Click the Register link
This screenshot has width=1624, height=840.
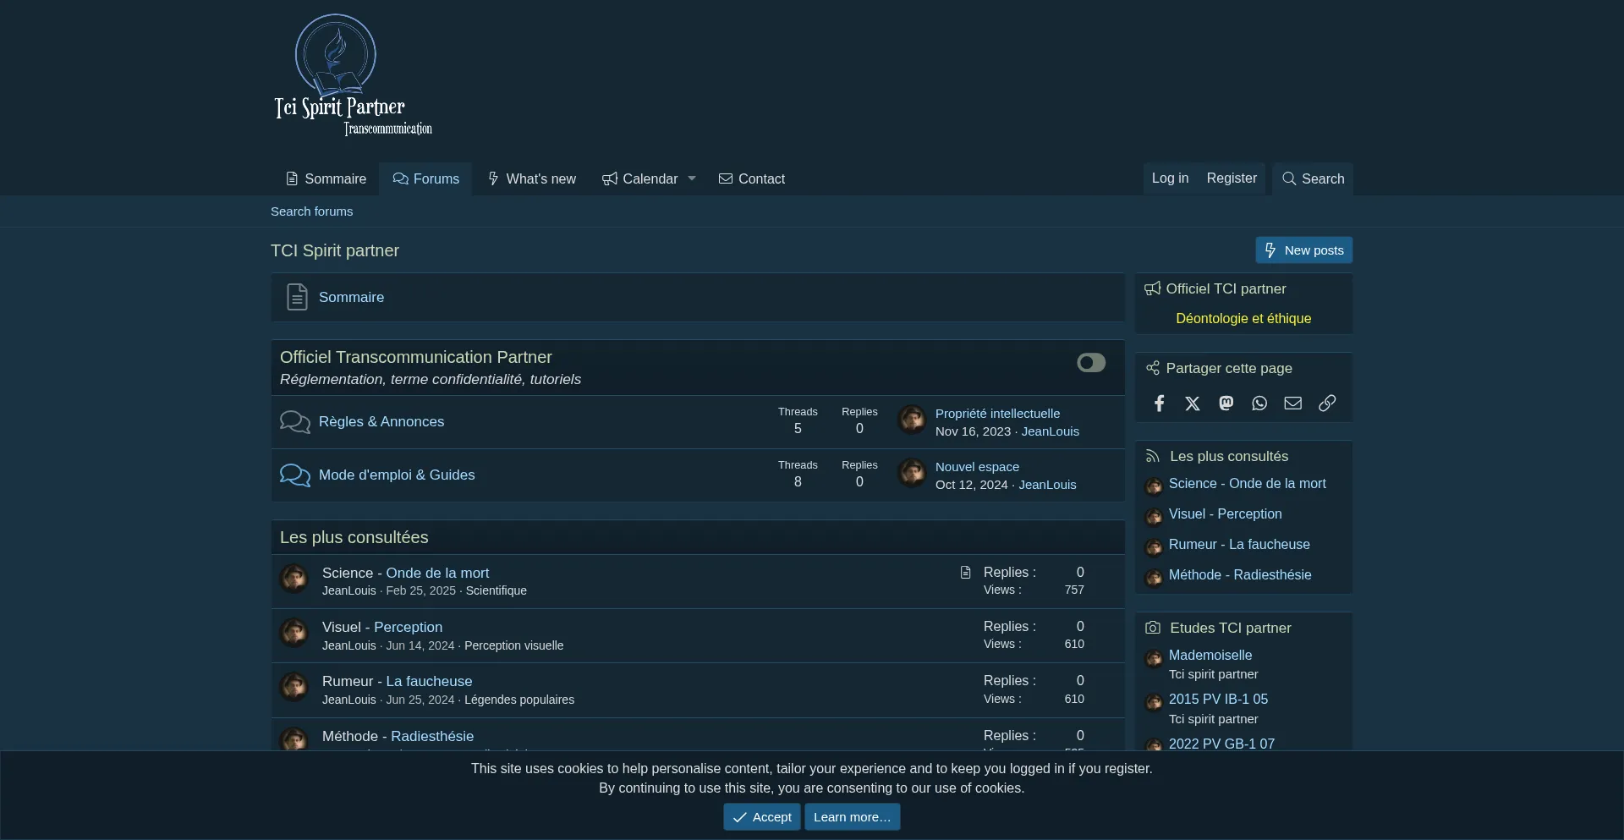point(1232,178)
